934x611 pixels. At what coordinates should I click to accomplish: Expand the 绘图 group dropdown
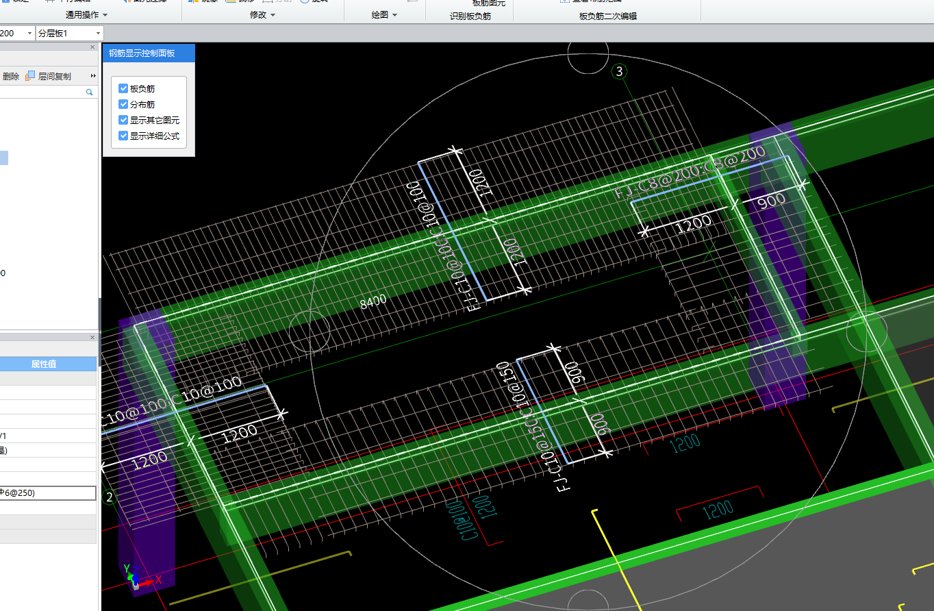coord(384,15)
